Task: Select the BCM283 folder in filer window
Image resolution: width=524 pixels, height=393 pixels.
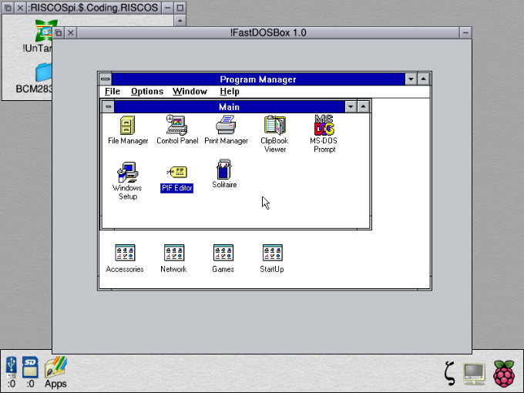Action: (34, 79)
